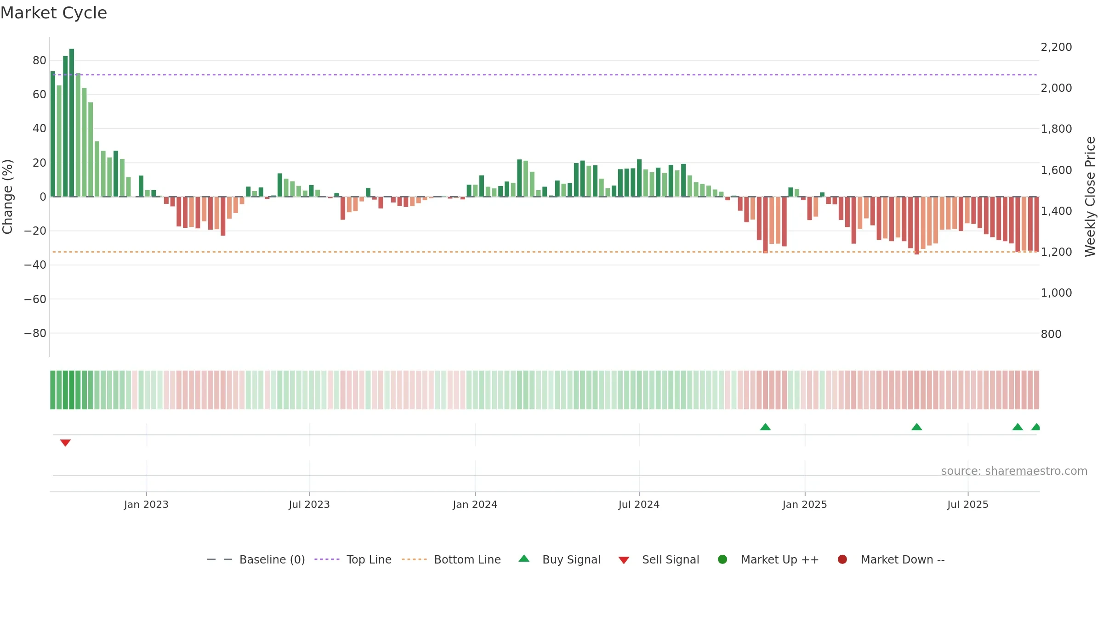Toggle the Buy Signal legend entry
The height and width of the screenshot is (620, 1103).
coord(559,559)
